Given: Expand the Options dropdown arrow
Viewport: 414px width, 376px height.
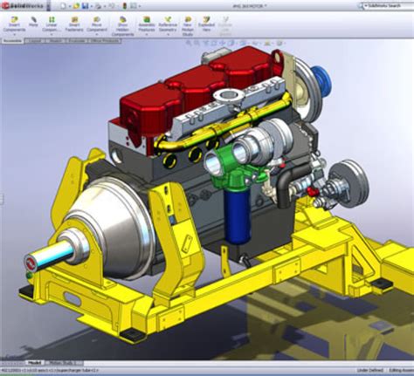Looking at the screenshot, I should coord(140,6).
